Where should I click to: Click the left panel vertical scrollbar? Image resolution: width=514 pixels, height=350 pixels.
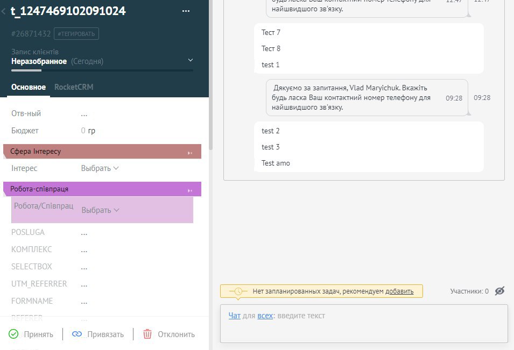coord(211,75)
